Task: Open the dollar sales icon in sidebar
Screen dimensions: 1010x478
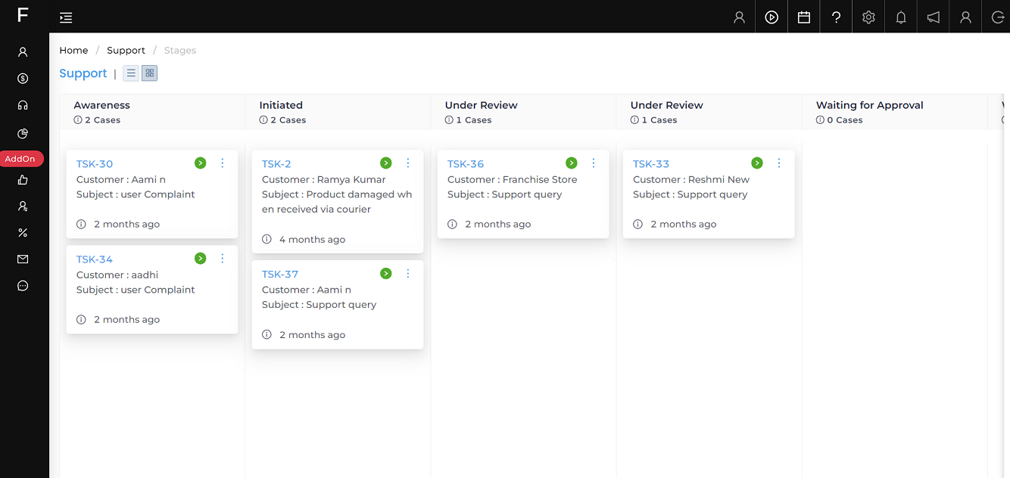Action: click(x=23, y=79)
